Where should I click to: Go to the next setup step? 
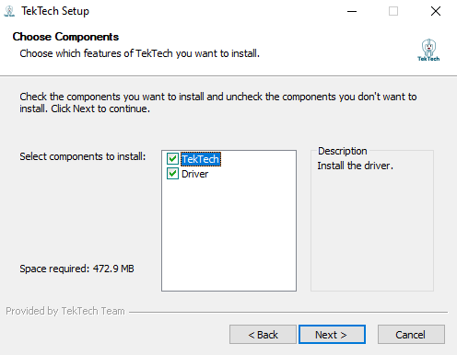coord(332,335)
